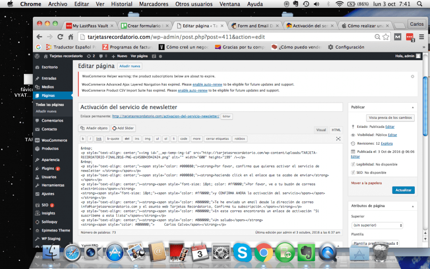Image resolution: width=430 pixels, height=269 pixels.
Task: Click the rokbox toolbar button
Action: [240, 139]
